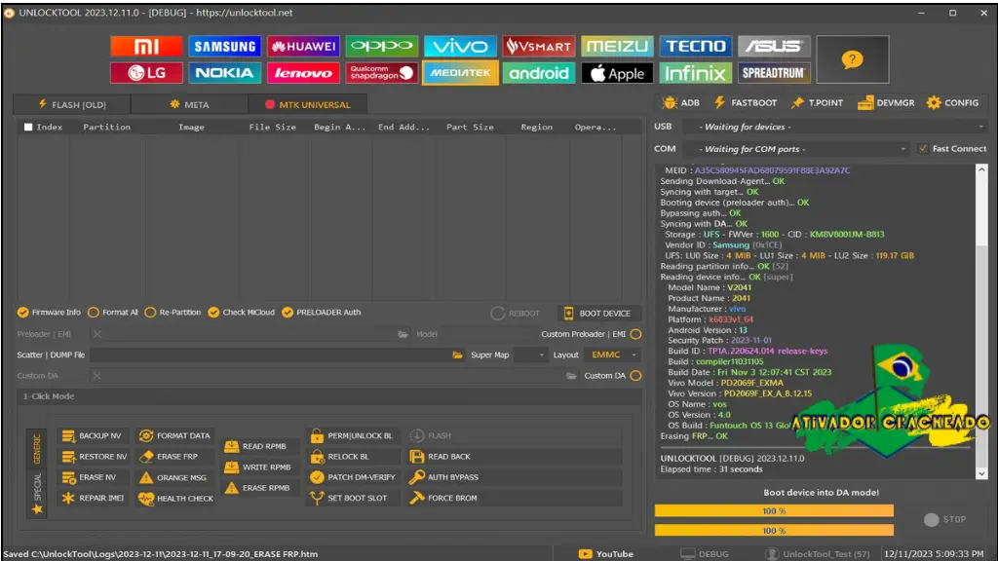Enable the Format All option
The height and width of the screenshot is (561, 998).
[x=113, y=313]
